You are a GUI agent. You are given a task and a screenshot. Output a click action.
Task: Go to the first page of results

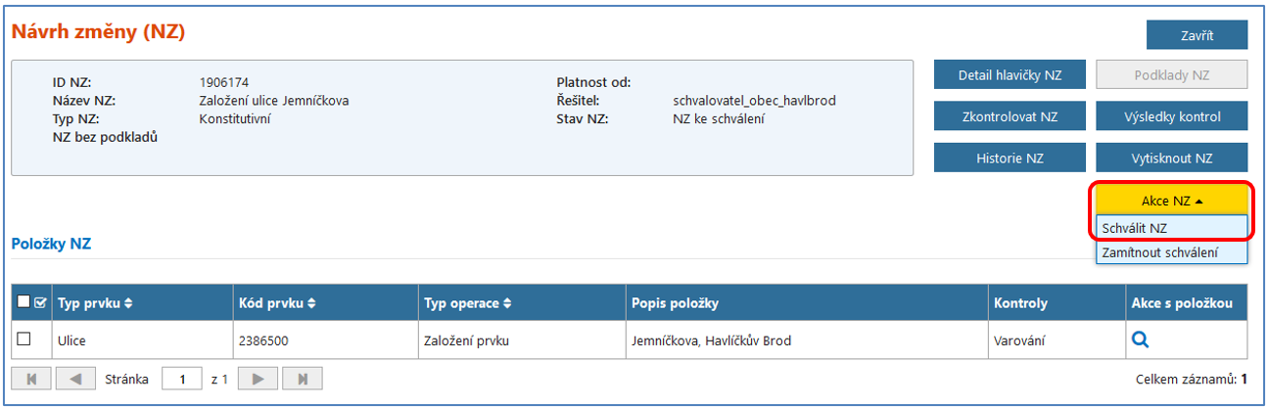tap(31, 379)
